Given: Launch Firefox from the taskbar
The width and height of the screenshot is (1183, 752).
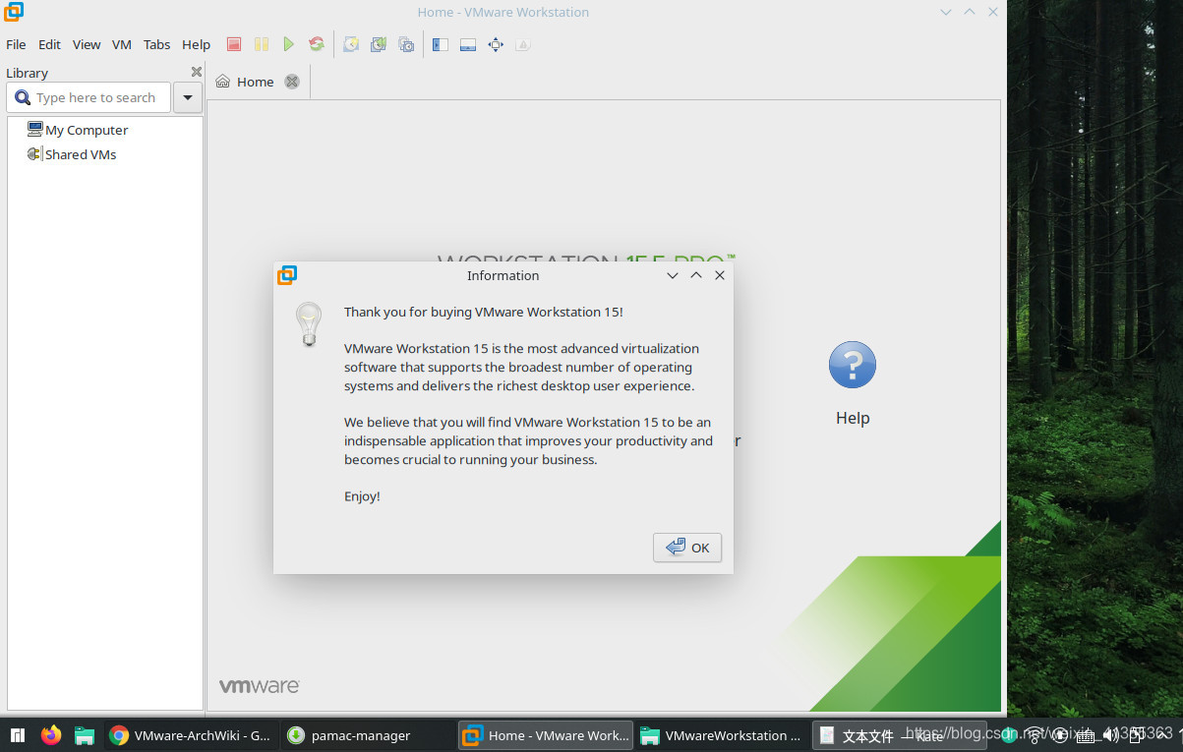Looking at the screenshot, I should point(51,734).
